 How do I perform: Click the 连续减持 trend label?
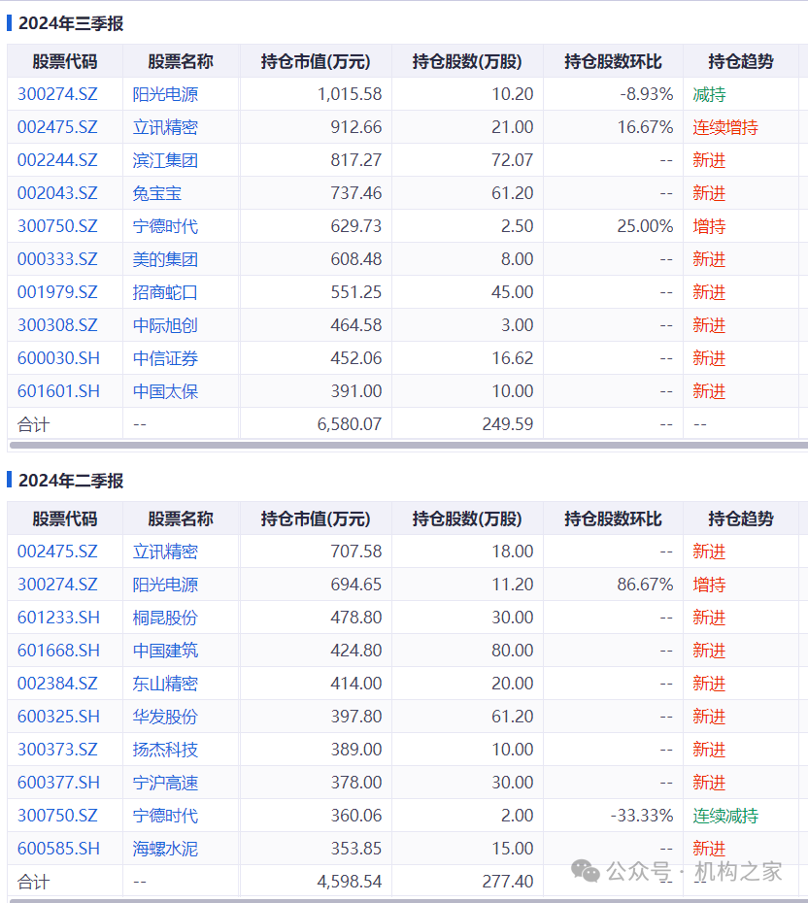725,816
